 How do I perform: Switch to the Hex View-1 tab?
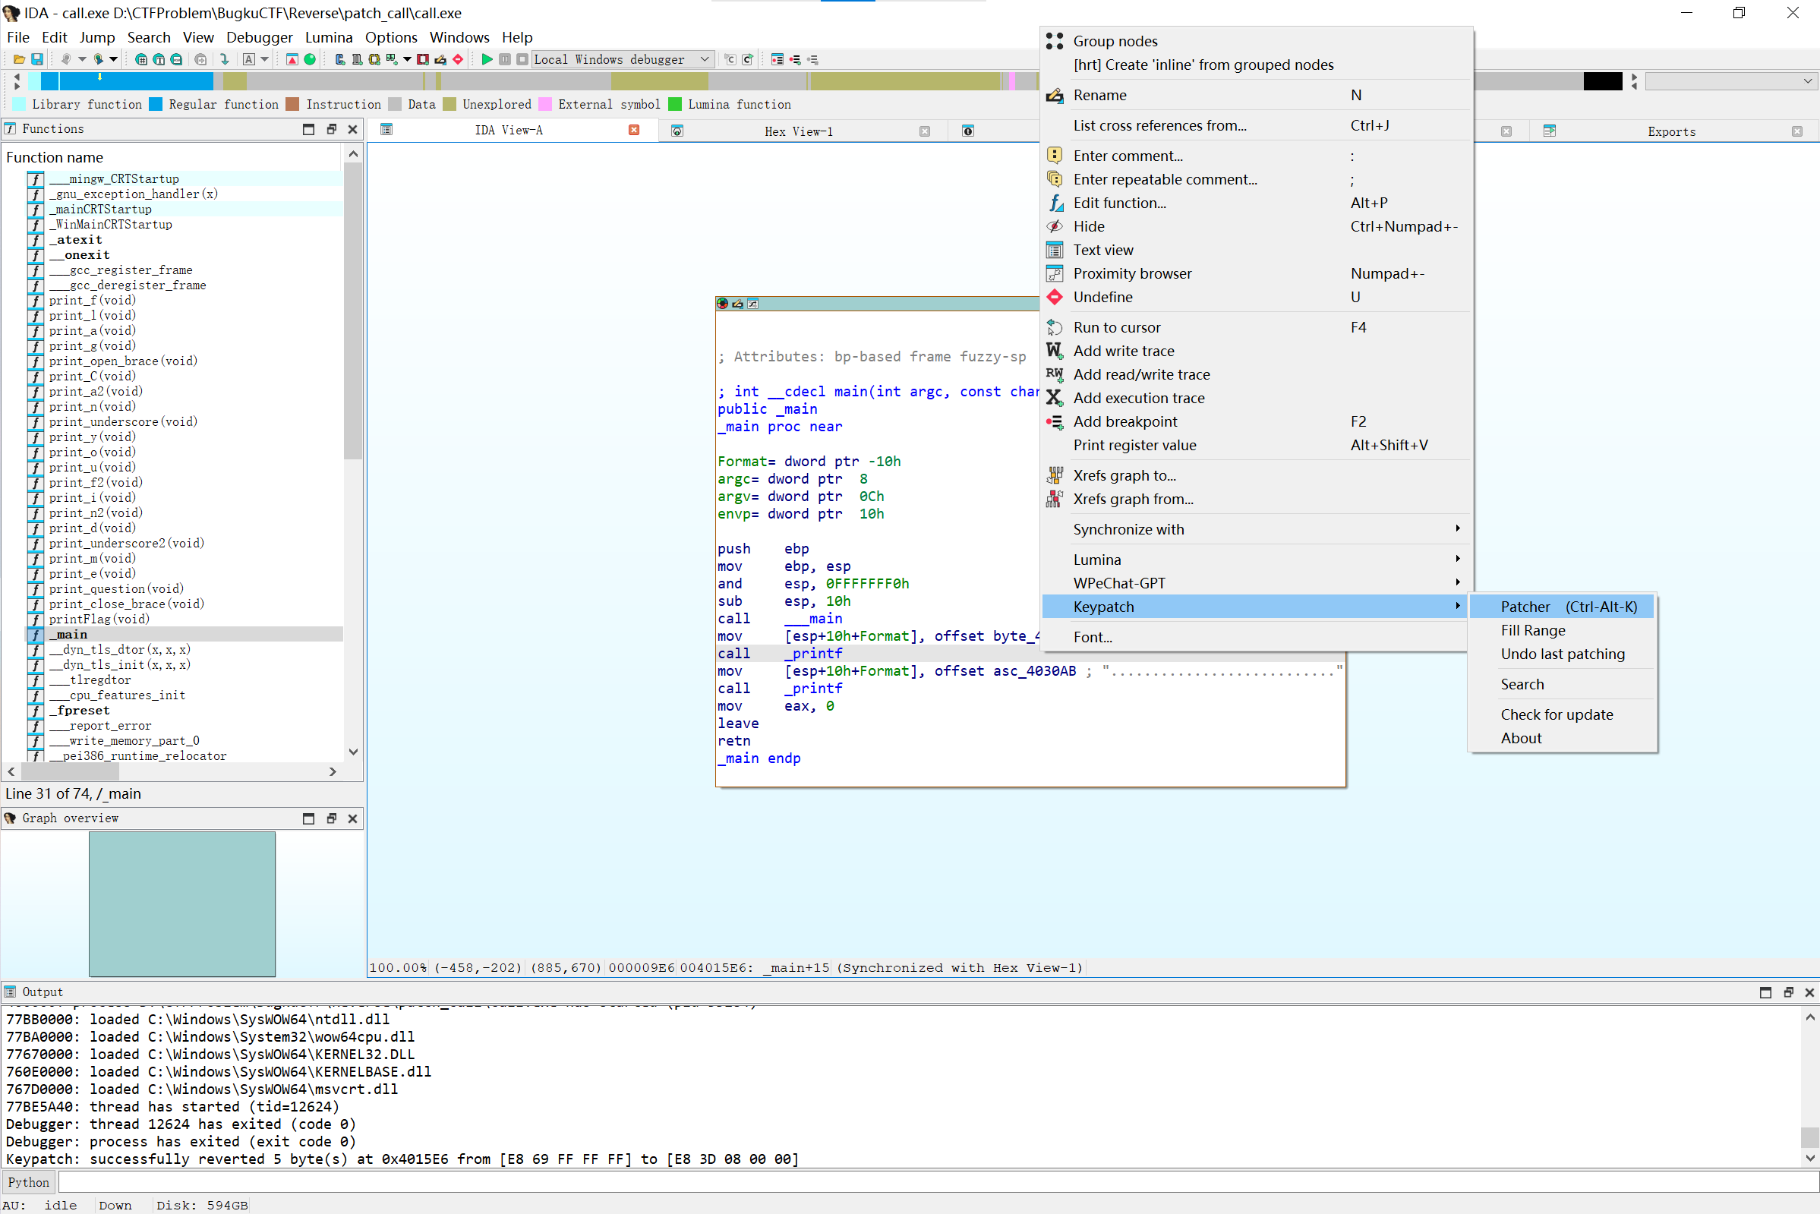pos(798,131)
